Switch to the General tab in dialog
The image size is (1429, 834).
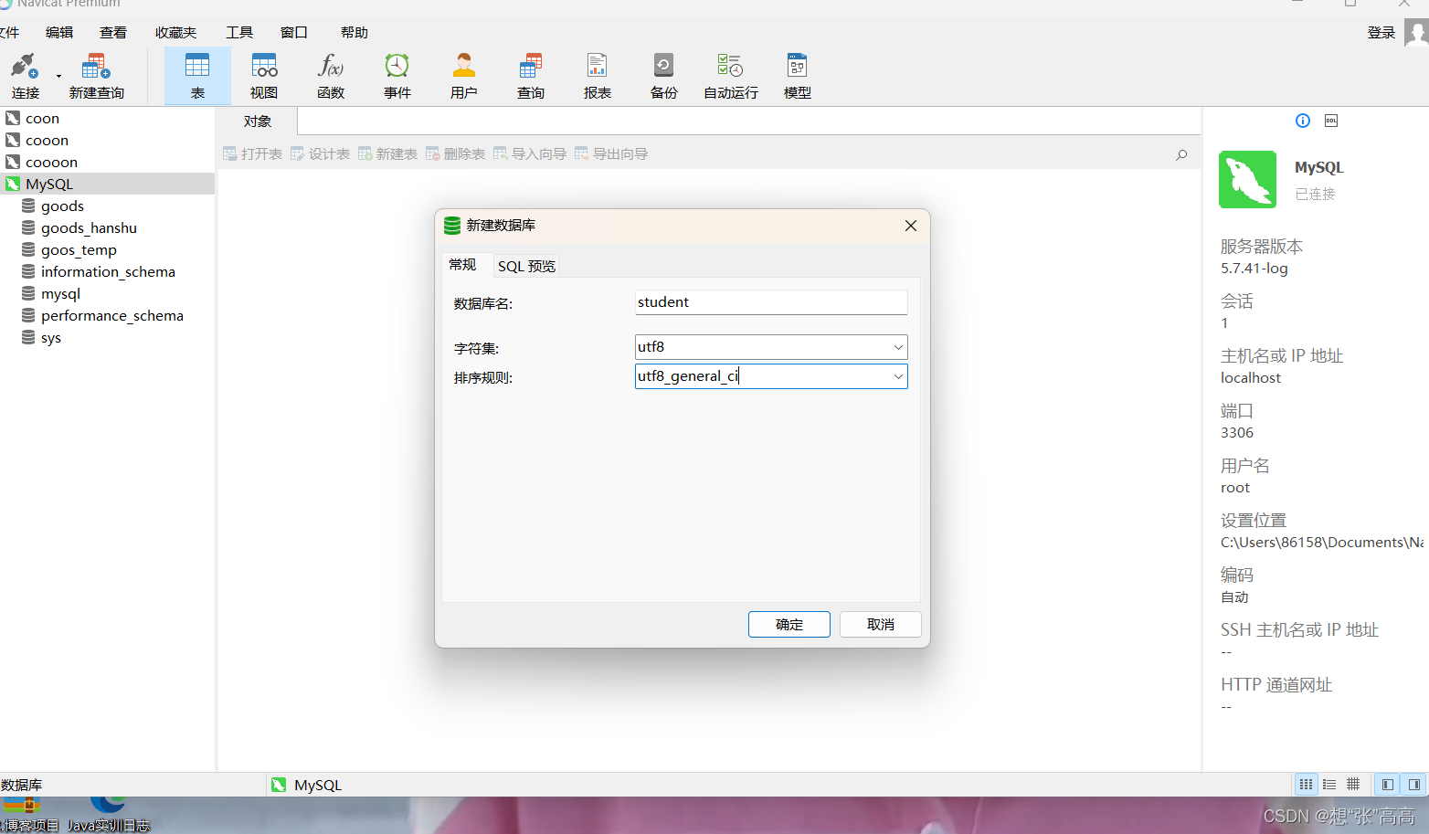click(x=462, y=265)
